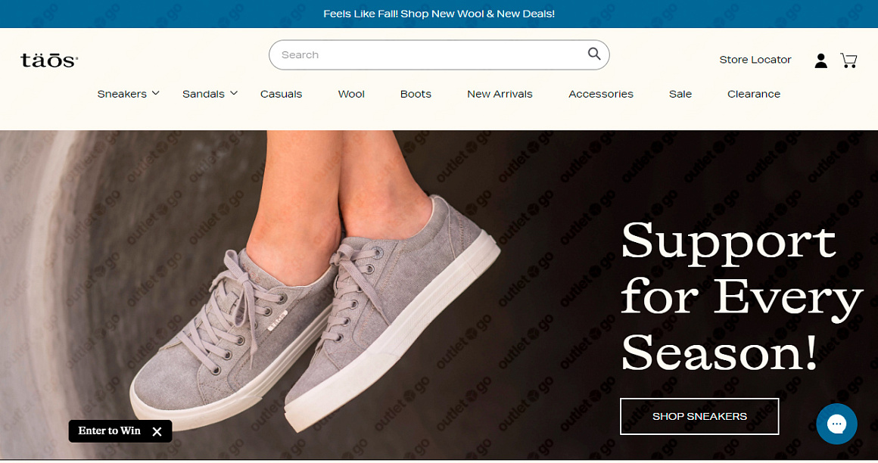878x463 pixels.
Task: Click the Enter to Win button
Action: pos(109,430)
